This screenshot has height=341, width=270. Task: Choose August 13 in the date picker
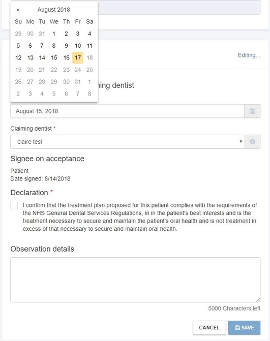[30, 57]
